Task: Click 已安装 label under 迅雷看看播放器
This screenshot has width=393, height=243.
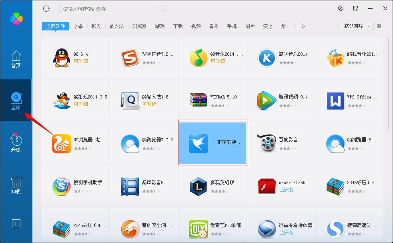Action: coord(286,233)
